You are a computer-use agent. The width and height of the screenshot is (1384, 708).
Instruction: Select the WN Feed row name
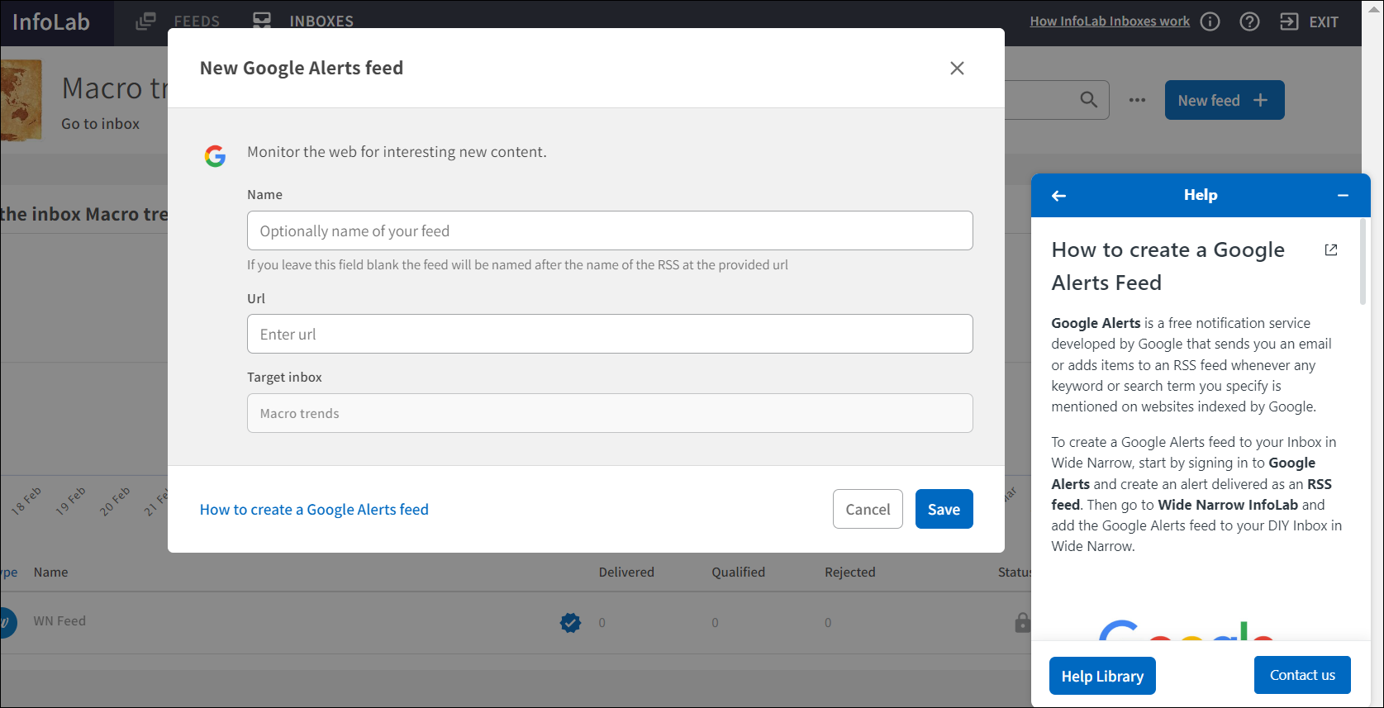(x=59, y=621)
